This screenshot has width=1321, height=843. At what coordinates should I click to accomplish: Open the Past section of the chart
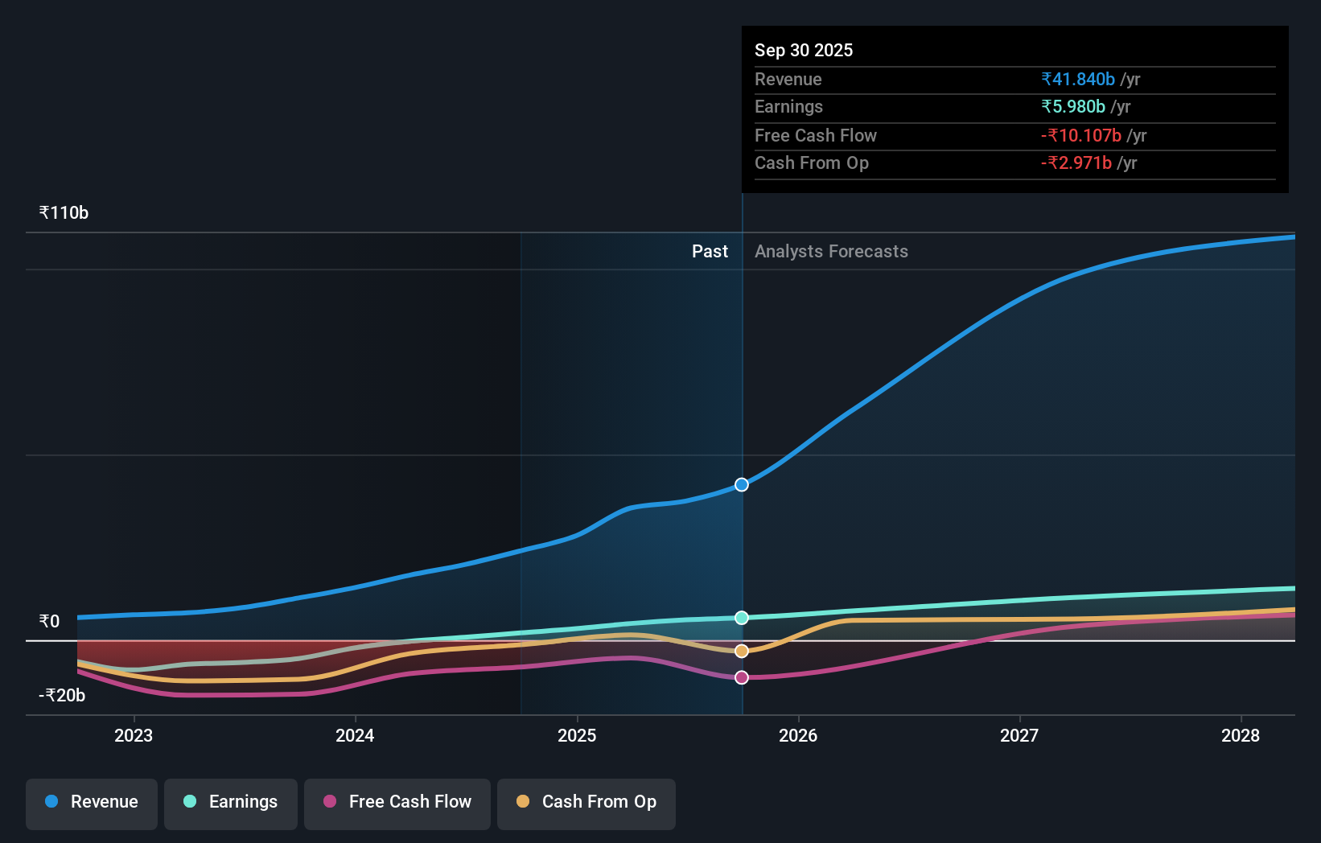(x=710, y=251)
